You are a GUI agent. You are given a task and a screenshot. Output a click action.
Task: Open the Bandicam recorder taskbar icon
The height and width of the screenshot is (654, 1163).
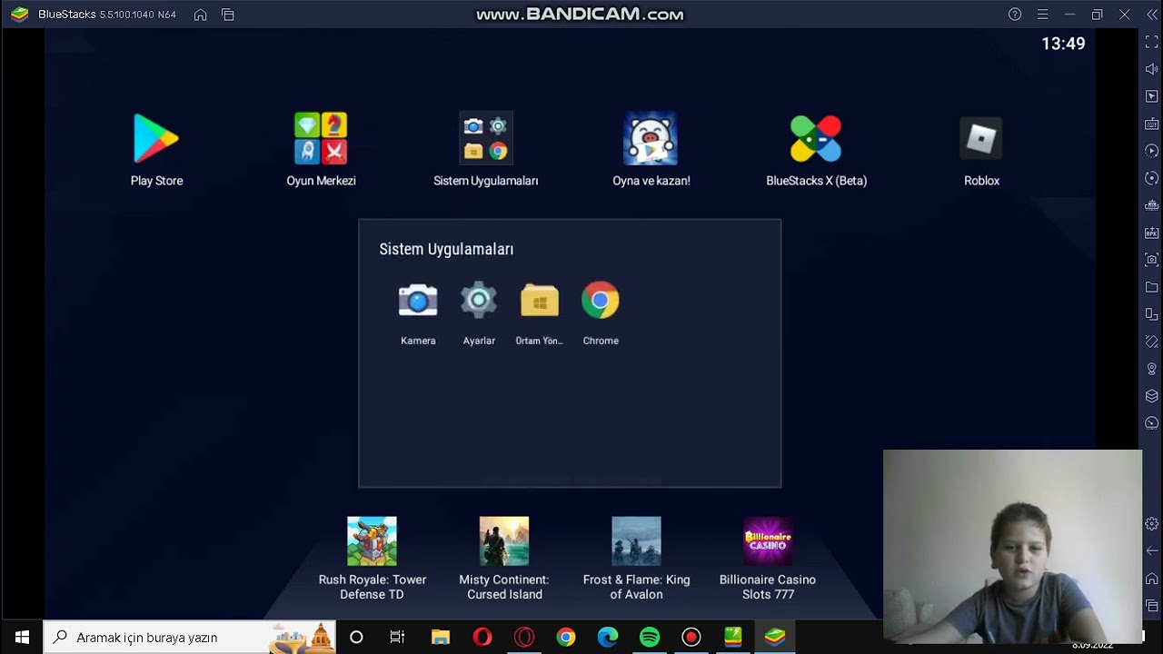(x=691, y=637)
